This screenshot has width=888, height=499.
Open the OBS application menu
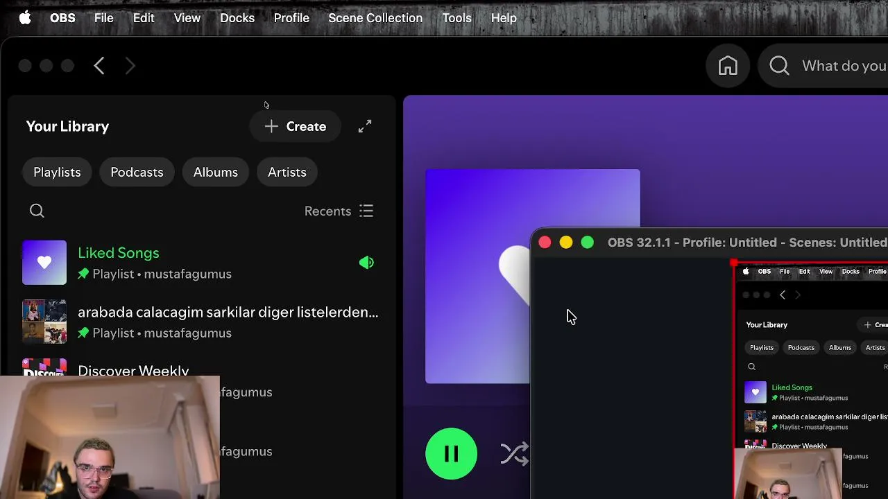[x=62, y=18]
